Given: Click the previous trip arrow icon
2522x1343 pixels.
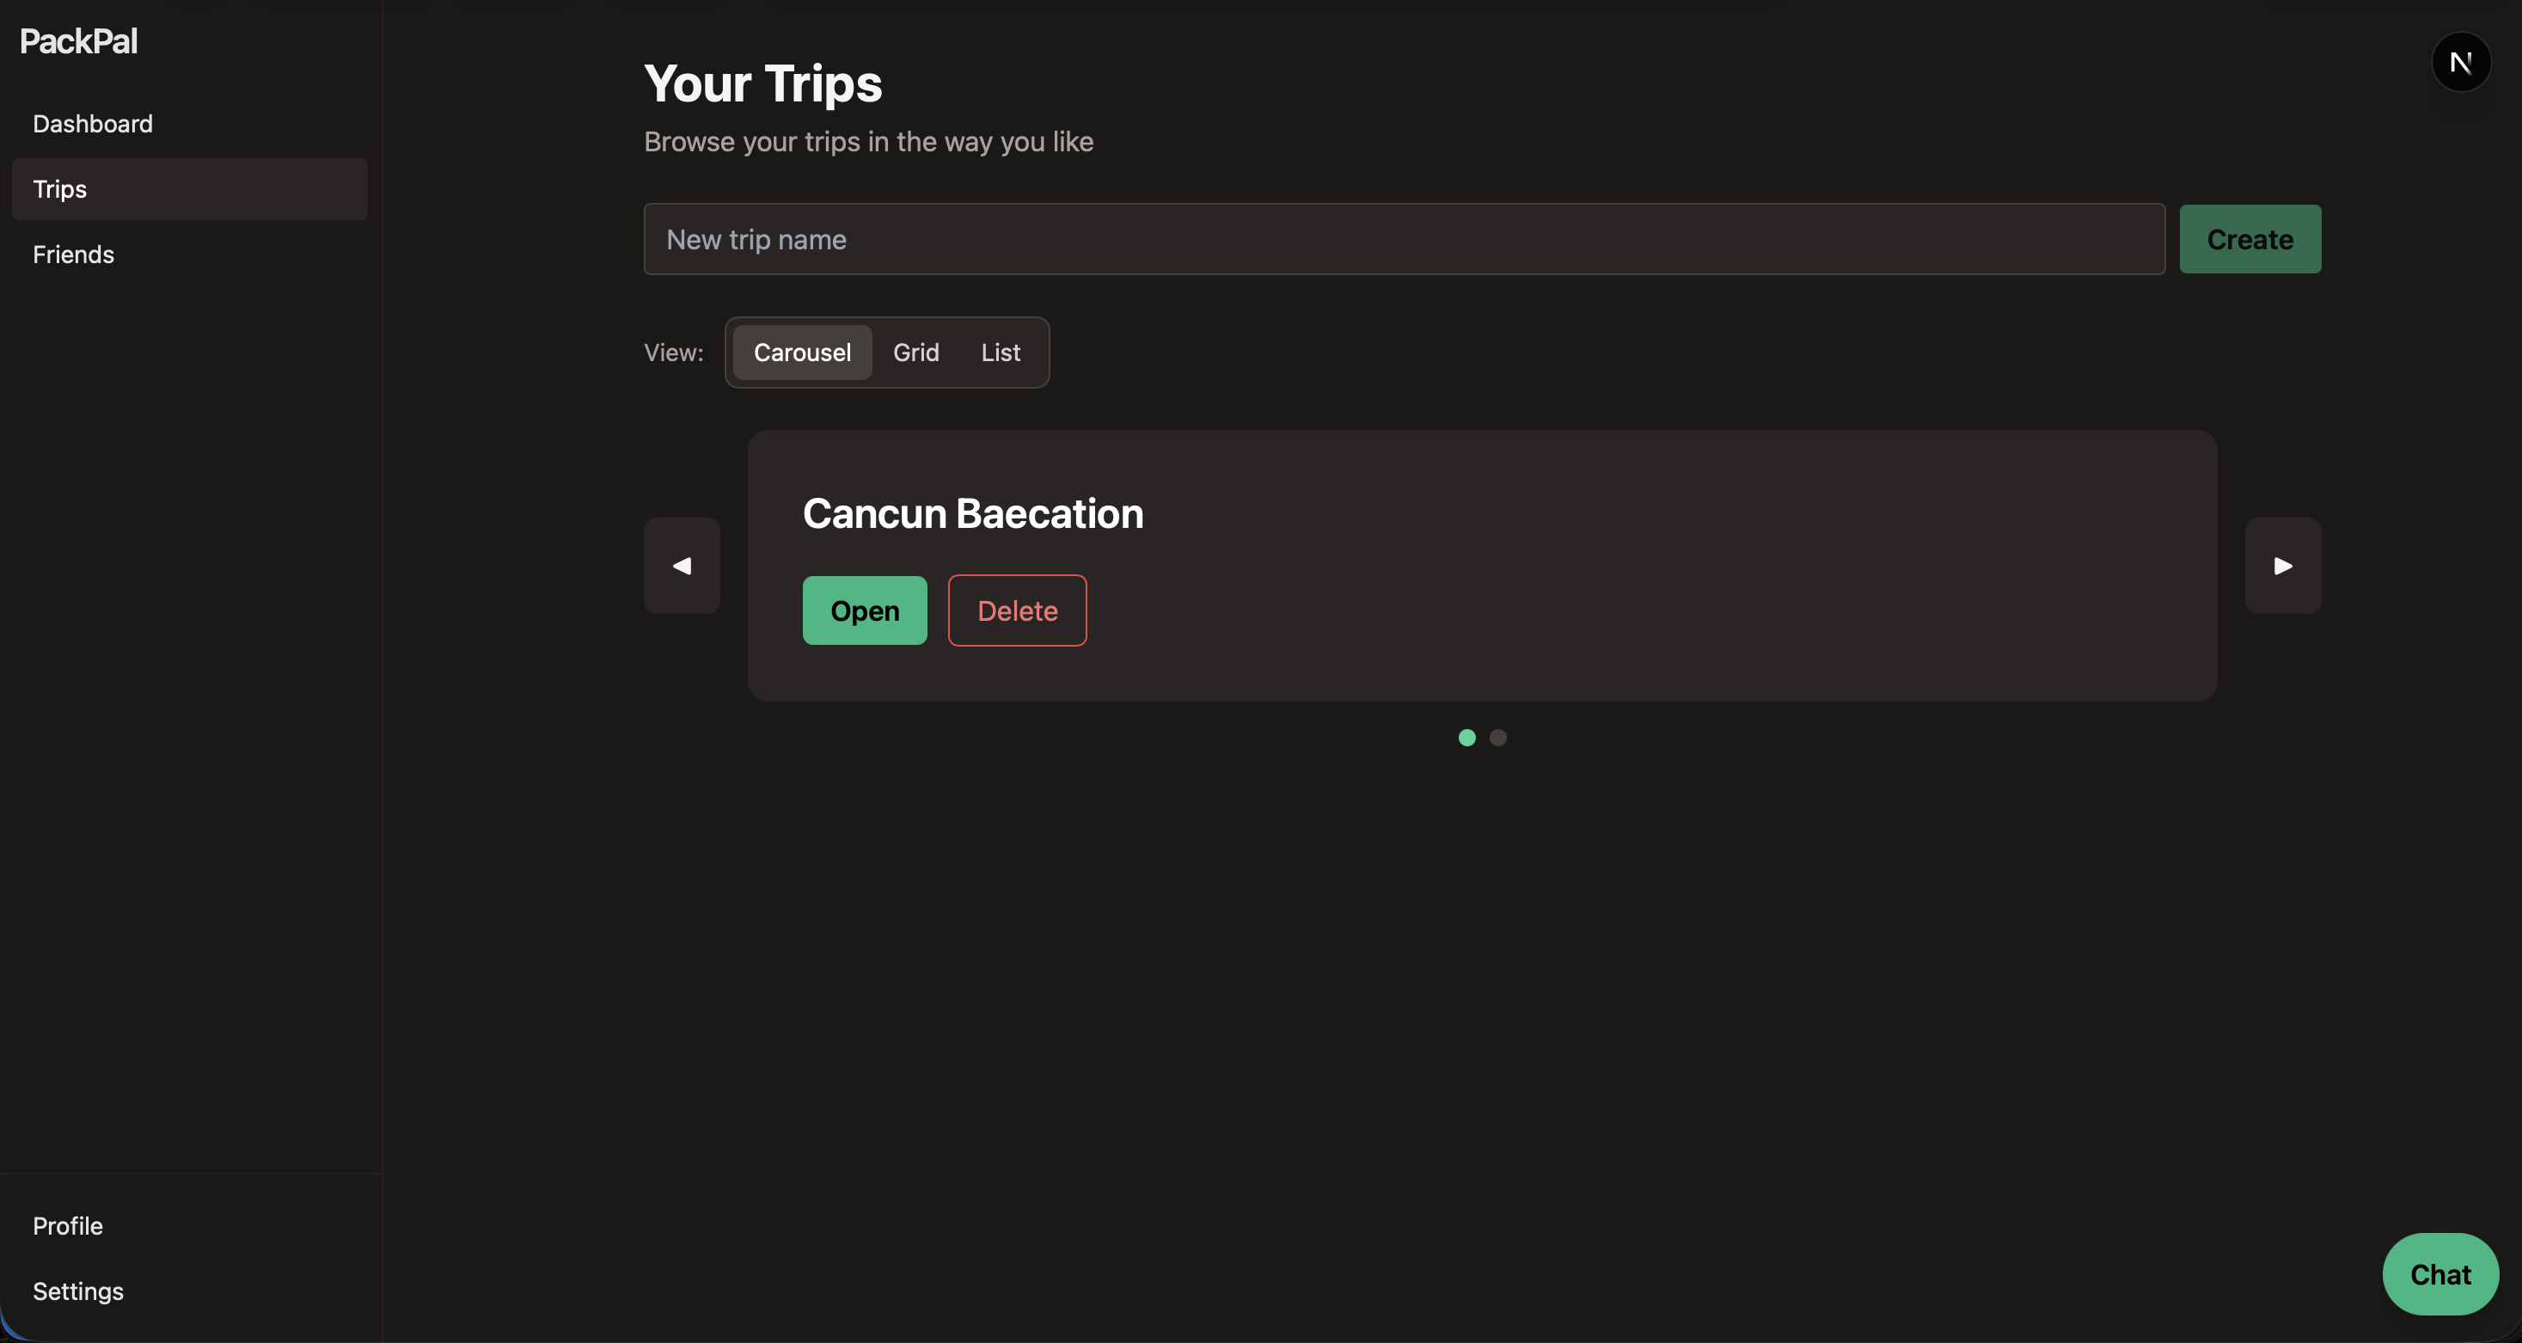Looking at the screenshot, I should [x=682, y=565].
